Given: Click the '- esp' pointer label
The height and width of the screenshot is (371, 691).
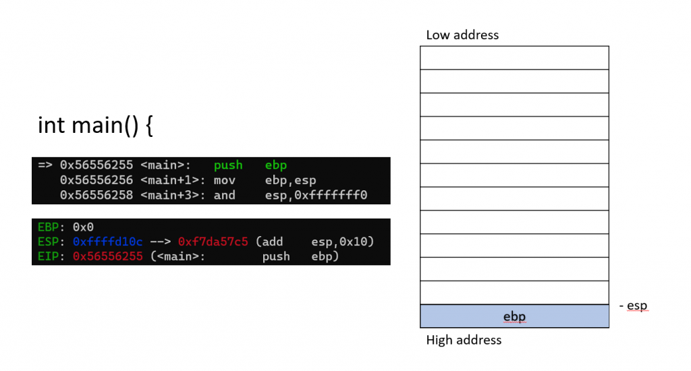Looking at the screenshot, I should click(x=633, y=306).
